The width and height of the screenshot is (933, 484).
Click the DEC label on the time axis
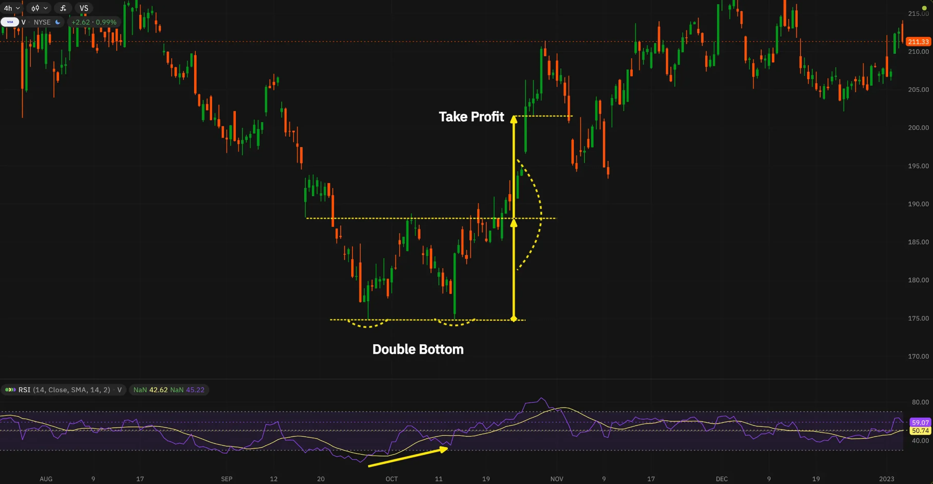(x=721, y=479)
